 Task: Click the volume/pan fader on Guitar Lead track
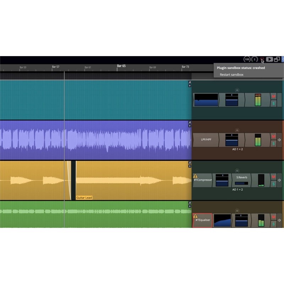[x=222, y=180]
